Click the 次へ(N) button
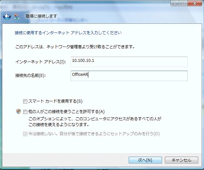204x170 pixels. coord(145,160)
